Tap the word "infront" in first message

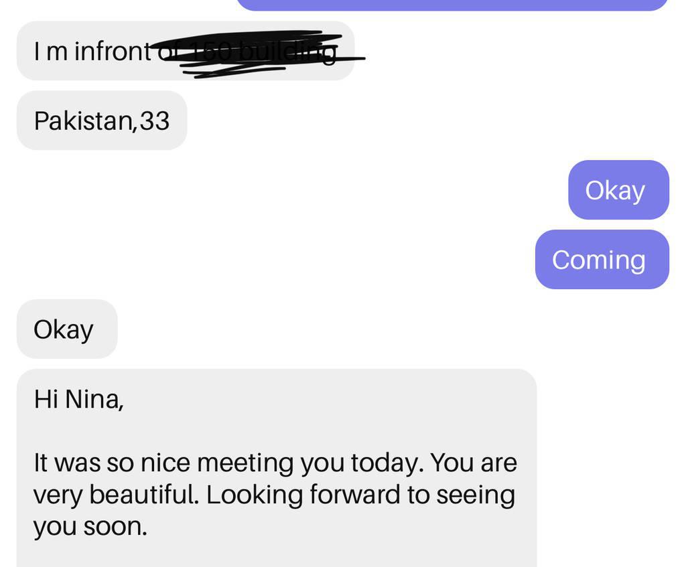tap(113, 51)
